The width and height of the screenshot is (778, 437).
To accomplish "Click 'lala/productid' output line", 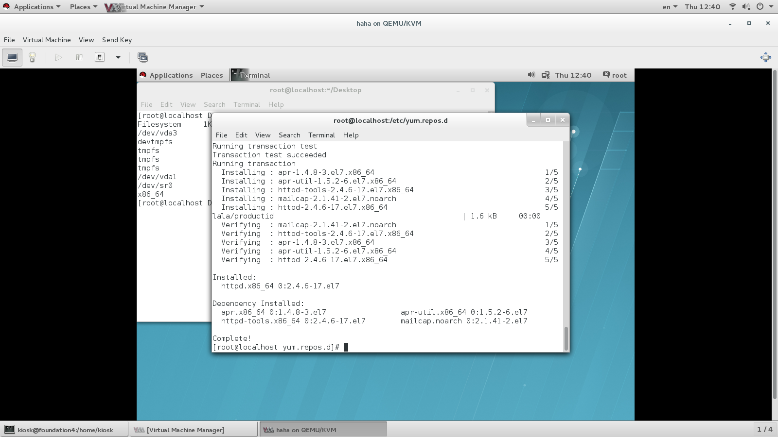I will [x=243, y=216].
